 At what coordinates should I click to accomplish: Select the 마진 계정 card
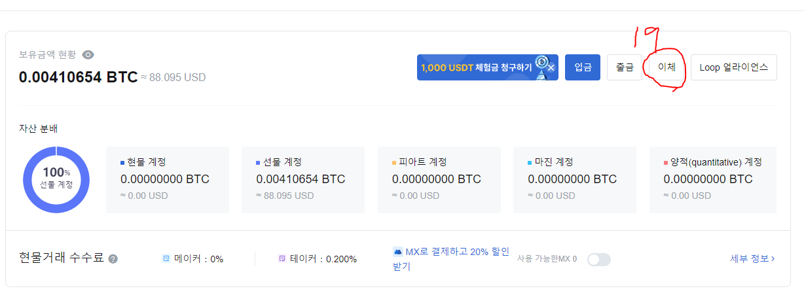click(x=575, y=179)
